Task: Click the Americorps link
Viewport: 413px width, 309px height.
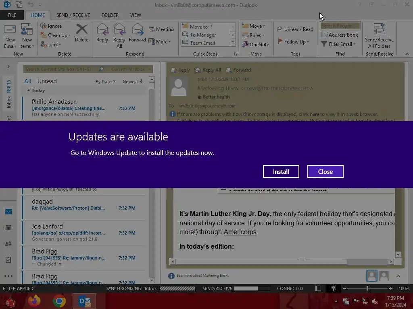Action: [240, 232]
